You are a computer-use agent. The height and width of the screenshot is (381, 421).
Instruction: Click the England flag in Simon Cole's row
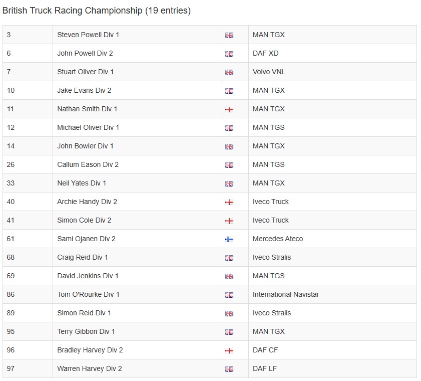click(229, 221)
